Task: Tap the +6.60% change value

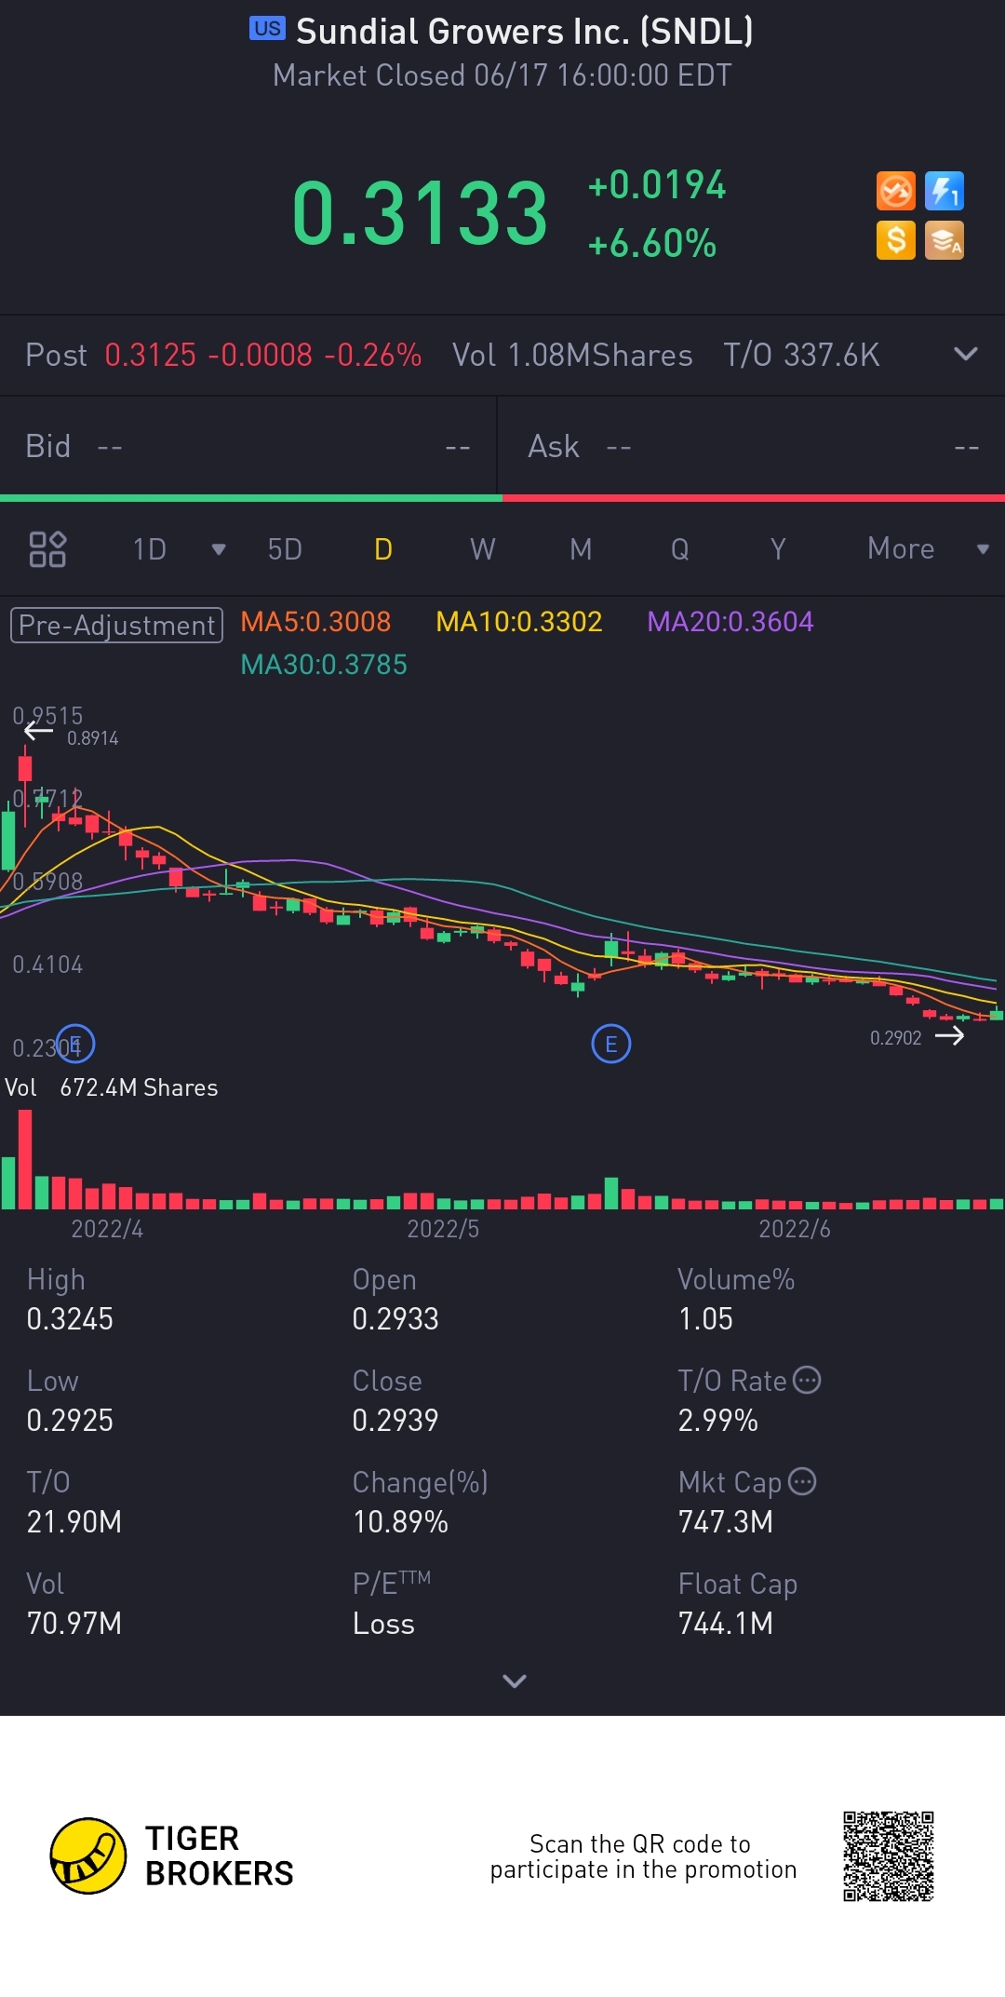Action: click(652, 244)
